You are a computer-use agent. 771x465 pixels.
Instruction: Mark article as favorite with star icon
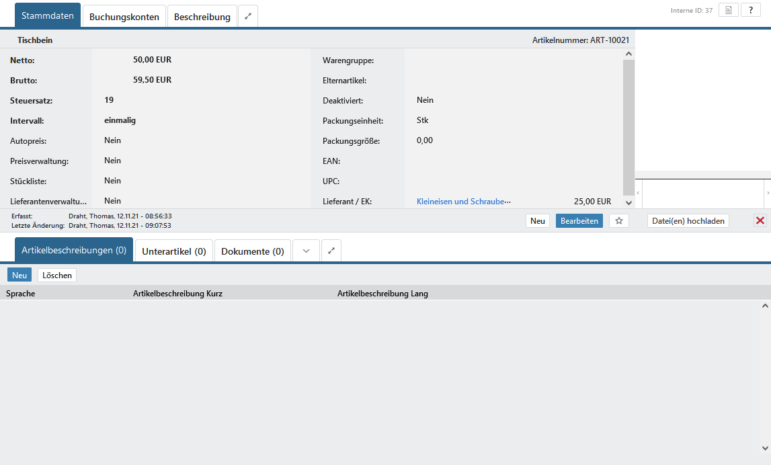(x=619, y=221)
